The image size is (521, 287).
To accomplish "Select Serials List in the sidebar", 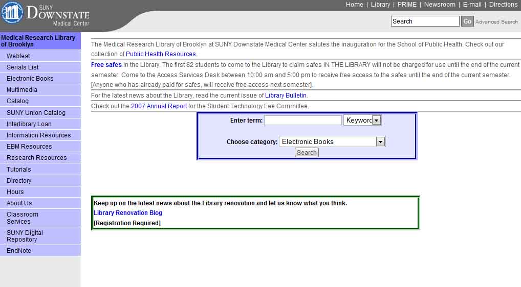I will [40, 67].
